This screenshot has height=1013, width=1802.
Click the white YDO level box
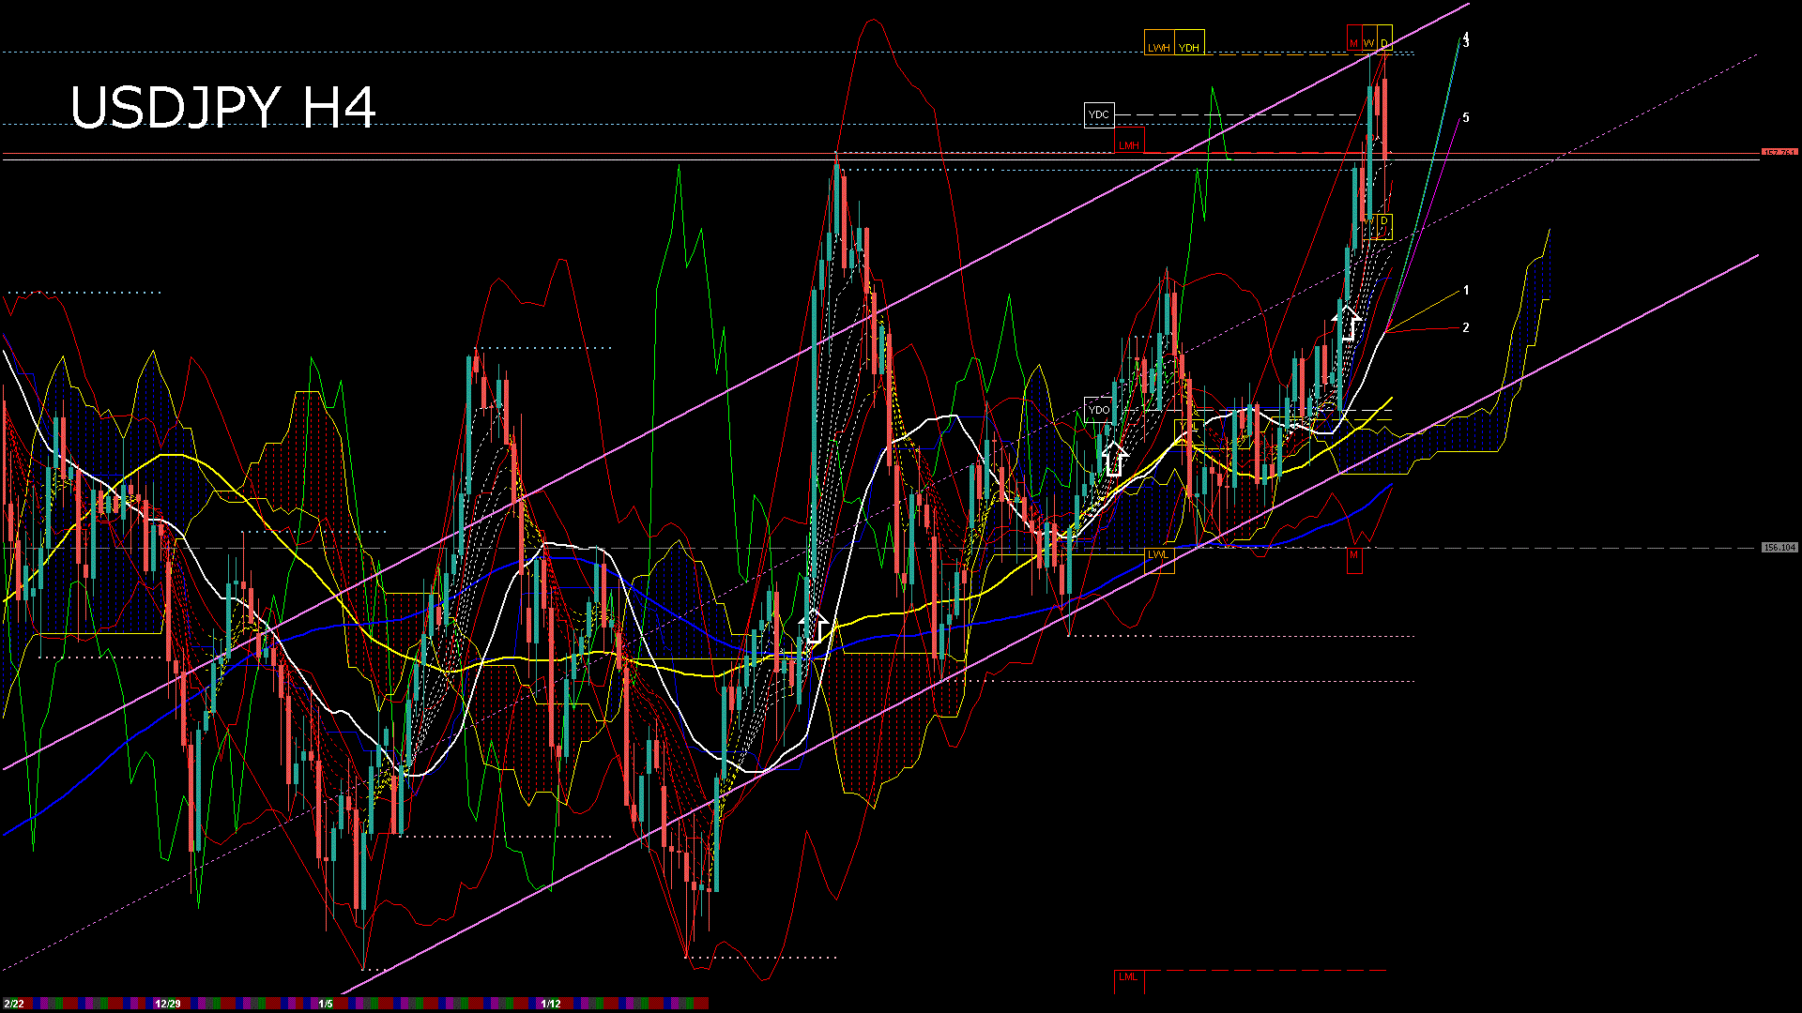1098,410
